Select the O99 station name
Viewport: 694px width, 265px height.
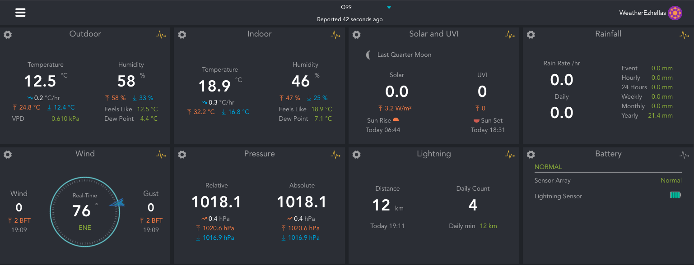346,7
